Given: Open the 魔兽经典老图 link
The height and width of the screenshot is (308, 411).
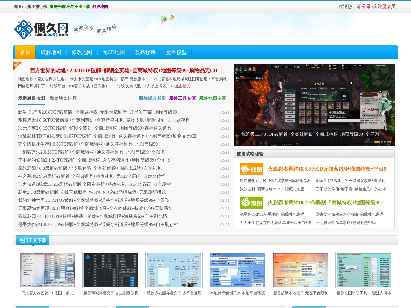Looking at the screenshot, I should [152, 98].
